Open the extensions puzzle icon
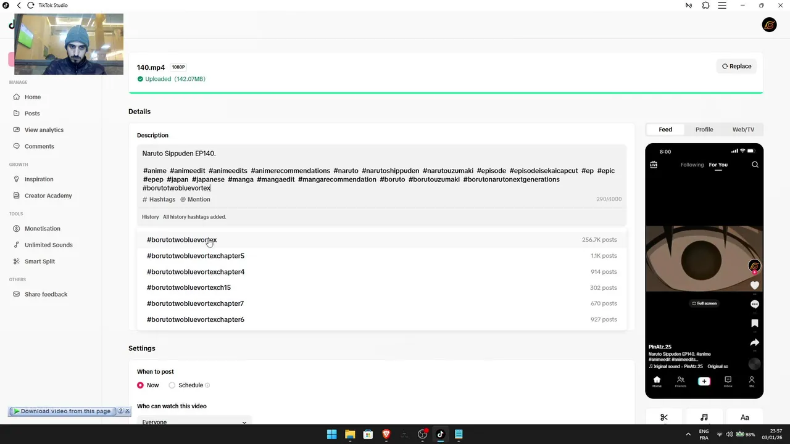 pos(705,6)
